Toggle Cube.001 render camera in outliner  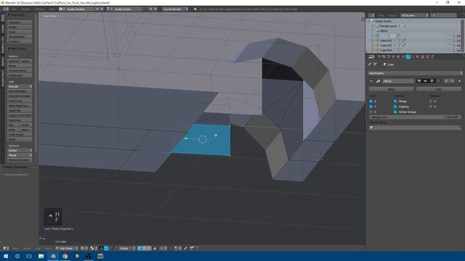[458, 41]
